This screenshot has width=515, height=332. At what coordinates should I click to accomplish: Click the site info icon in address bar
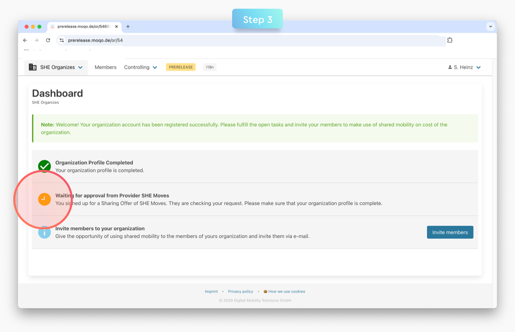[62, 40]
